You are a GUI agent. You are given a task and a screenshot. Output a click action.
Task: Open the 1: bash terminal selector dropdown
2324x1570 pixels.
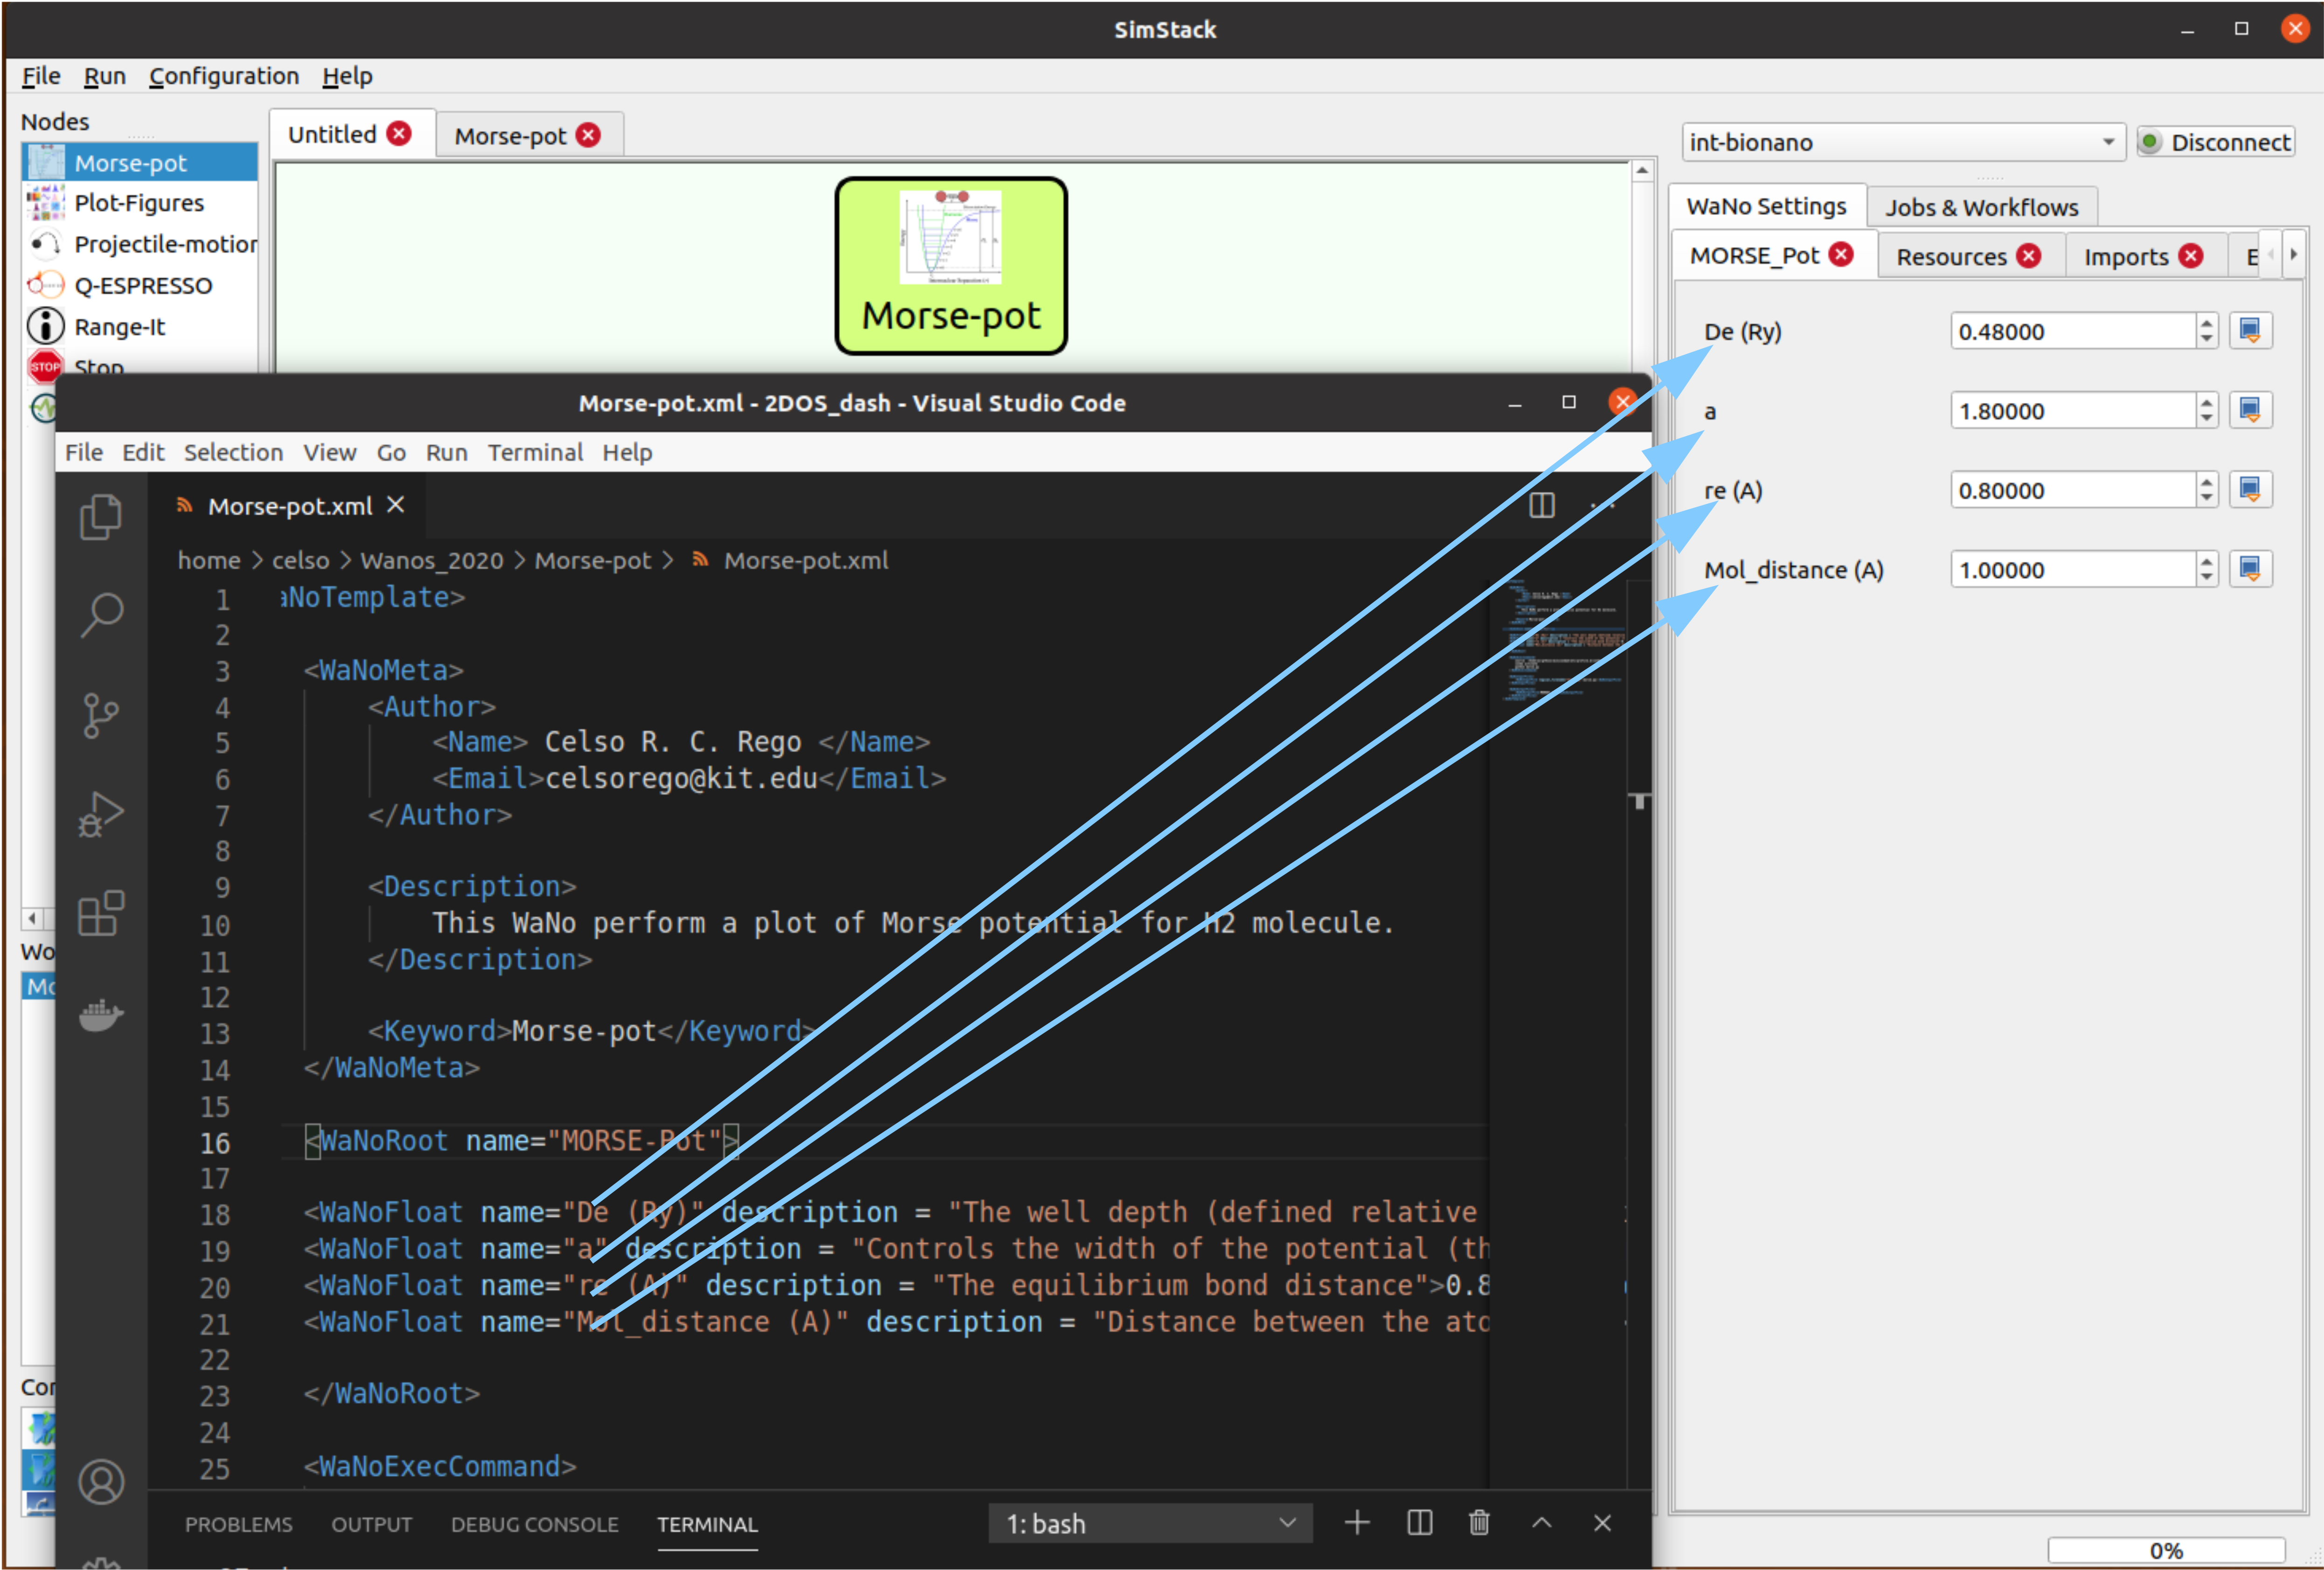(1150, 1523)
